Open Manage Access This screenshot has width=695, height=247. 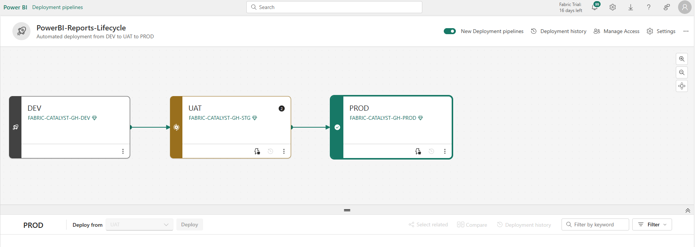[x=616, y=31]
